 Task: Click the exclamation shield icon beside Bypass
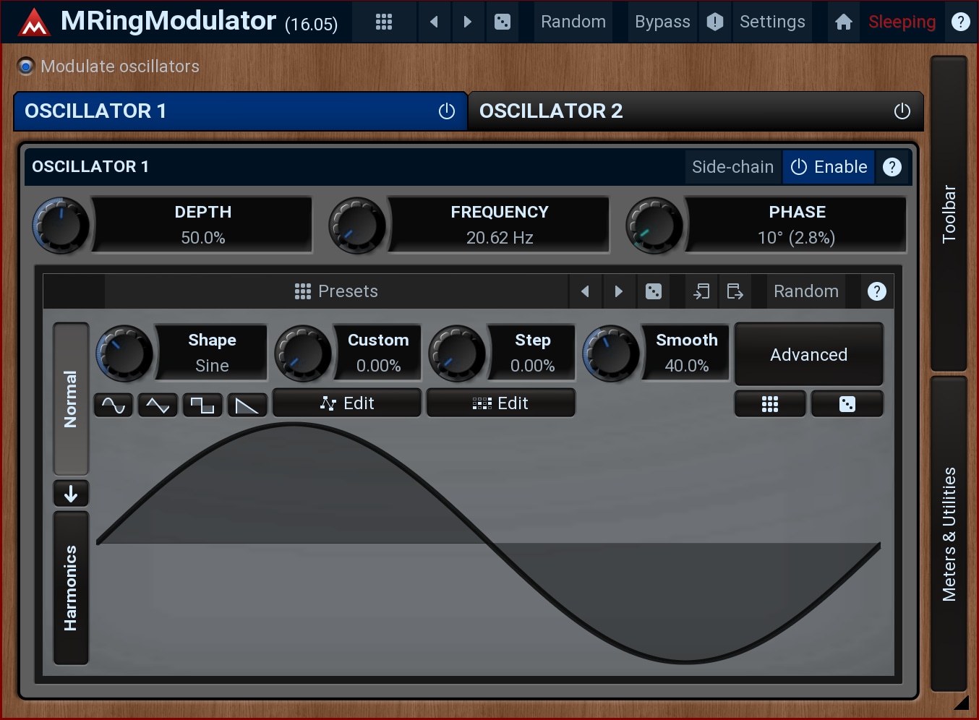point(714,22)
